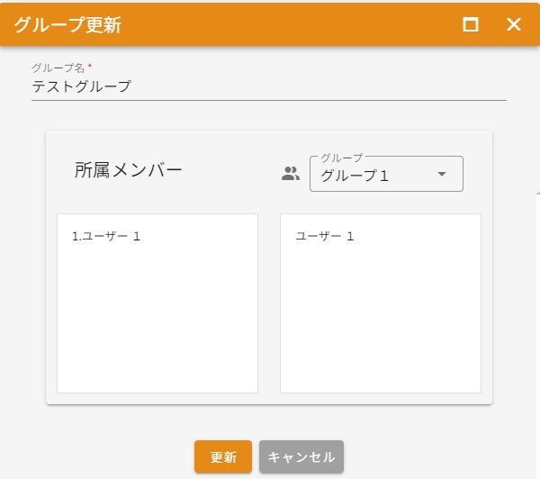Maximize the グループ更新 dialog
The height and width of the screenshot is (479, 540).
click(470, 24)
